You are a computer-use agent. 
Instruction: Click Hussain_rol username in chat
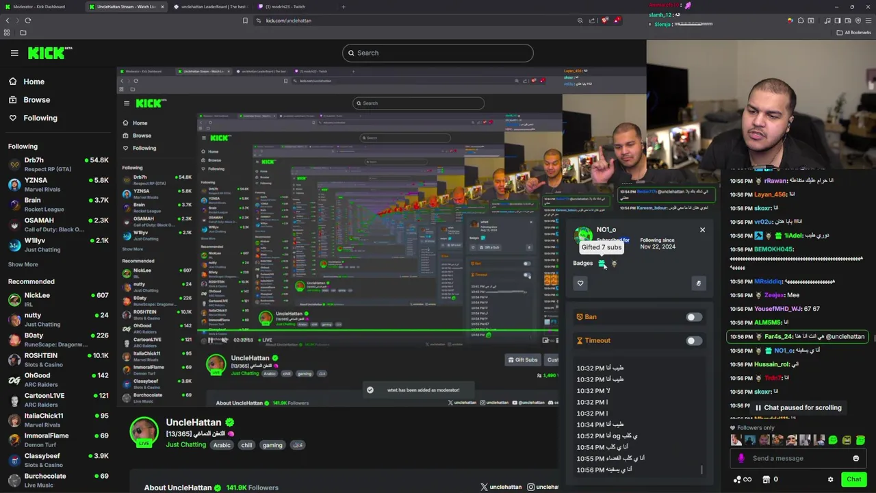point(772,364)
